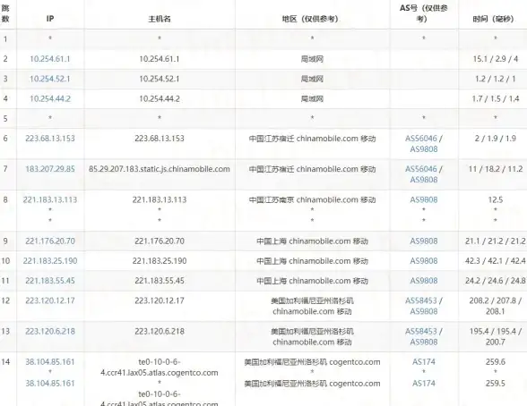The width and height of the screenshot is (527, 406).
Task: Click the 主机名 column header
Action: 160,19
